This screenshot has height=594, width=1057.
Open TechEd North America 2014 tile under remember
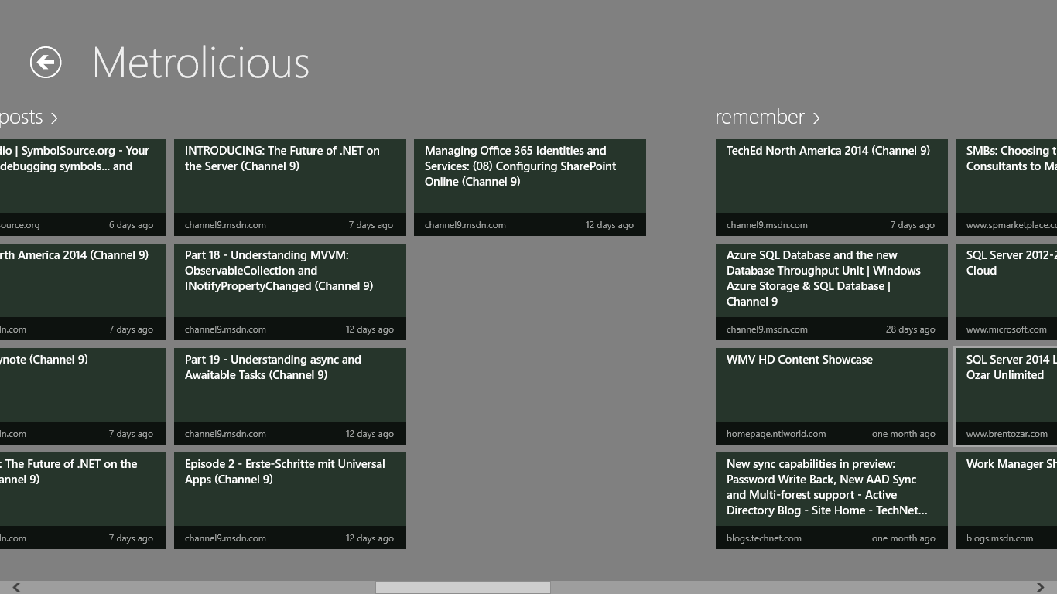pos(832,187)
